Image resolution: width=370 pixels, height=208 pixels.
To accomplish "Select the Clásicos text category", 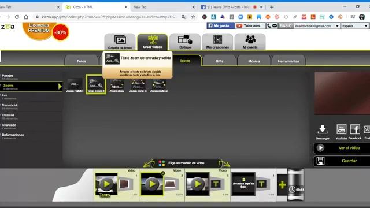I will click(x=31, y=116).
